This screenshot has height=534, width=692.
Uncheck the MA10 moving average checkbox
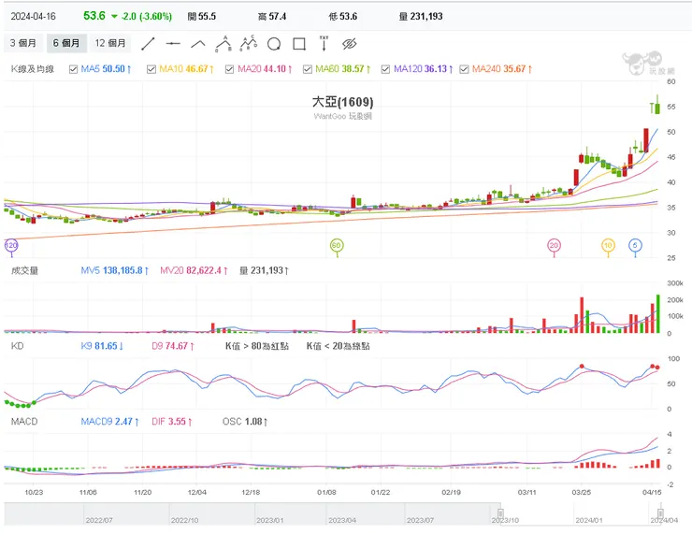coord(151,69)
